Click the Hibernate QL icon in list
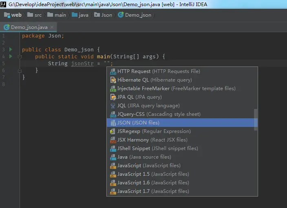 113,80
